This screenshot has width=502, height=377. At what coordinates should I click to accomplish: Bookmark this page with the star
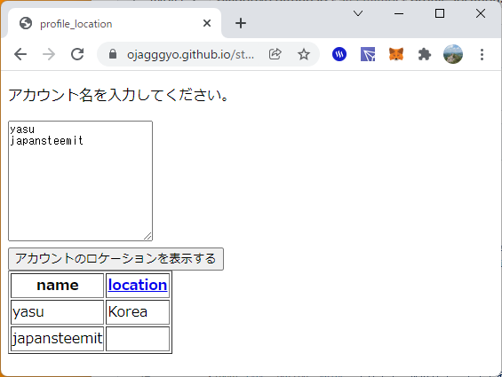pos(304,54)
